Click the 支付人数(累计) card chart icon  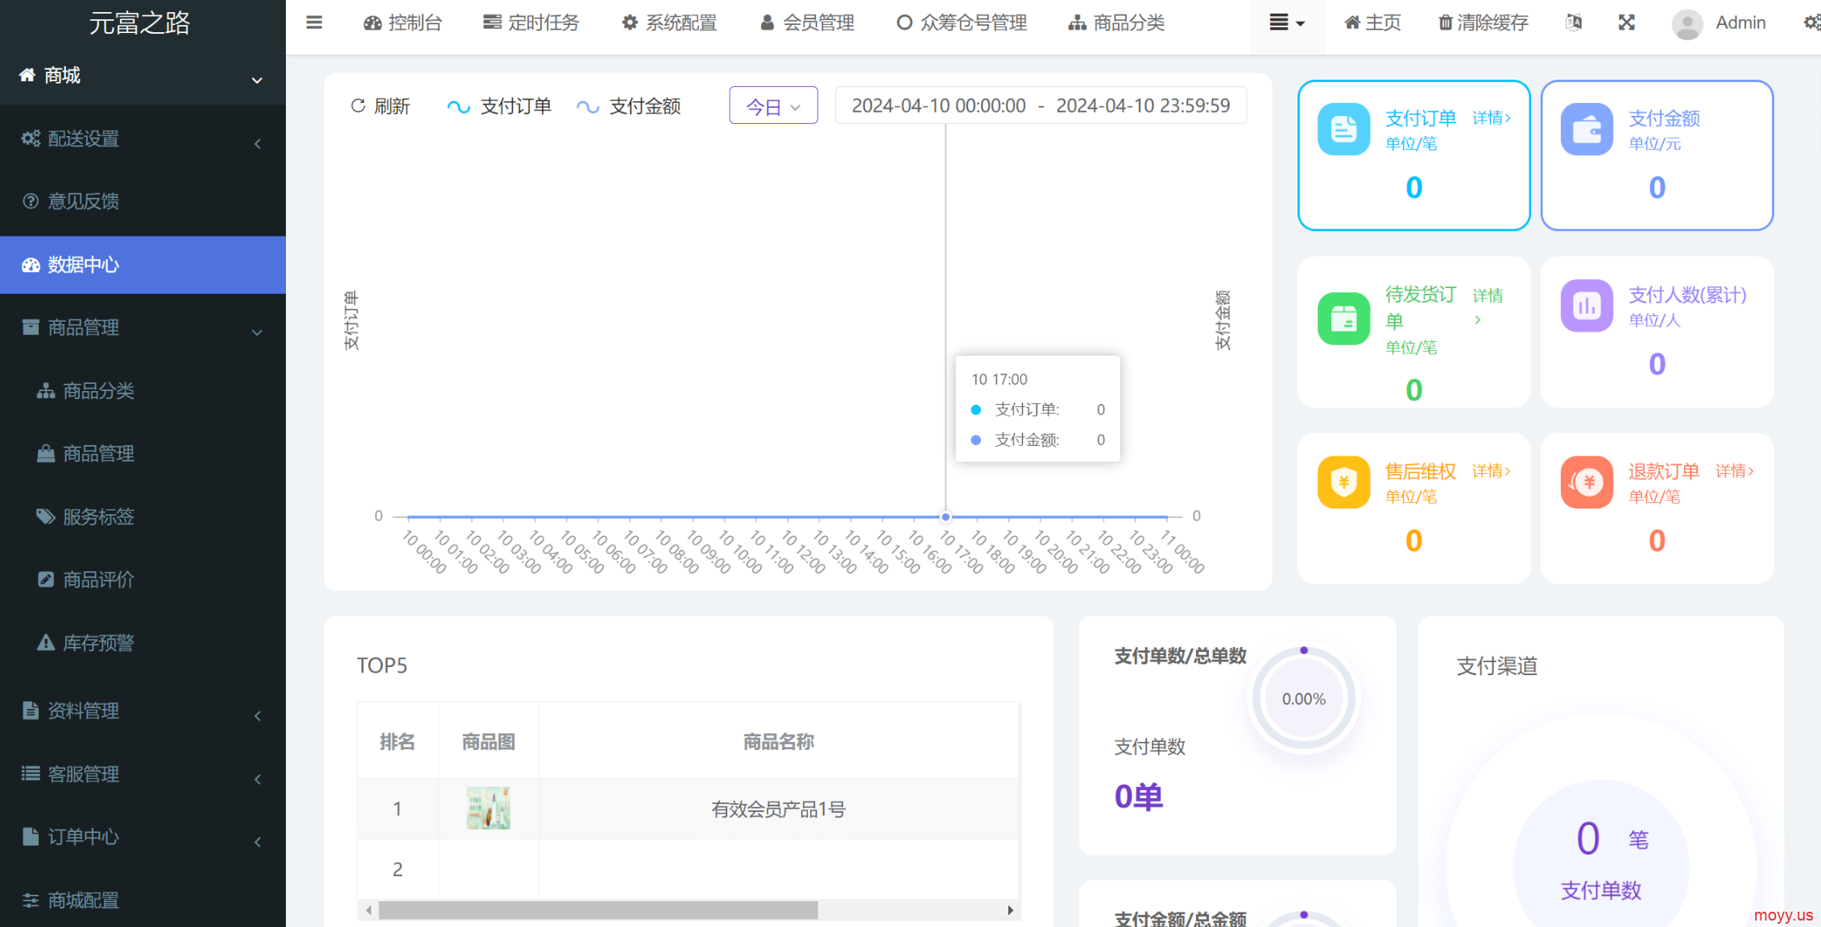(x=1587, y=306)
